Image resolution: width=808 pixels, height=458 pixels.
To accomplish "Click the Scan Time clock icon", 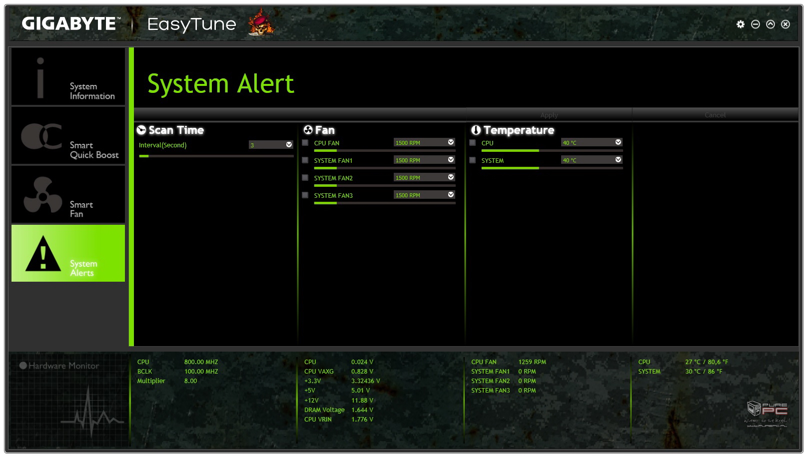I will pos(141,130).
